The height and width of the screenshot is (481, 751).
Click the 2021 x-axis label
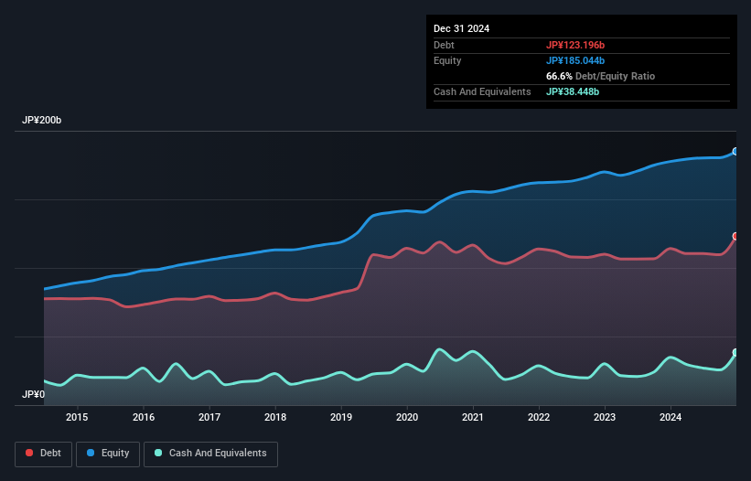[473, 417]
